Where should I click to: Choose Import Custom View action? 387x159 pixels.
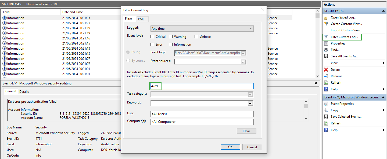(346, 30)
